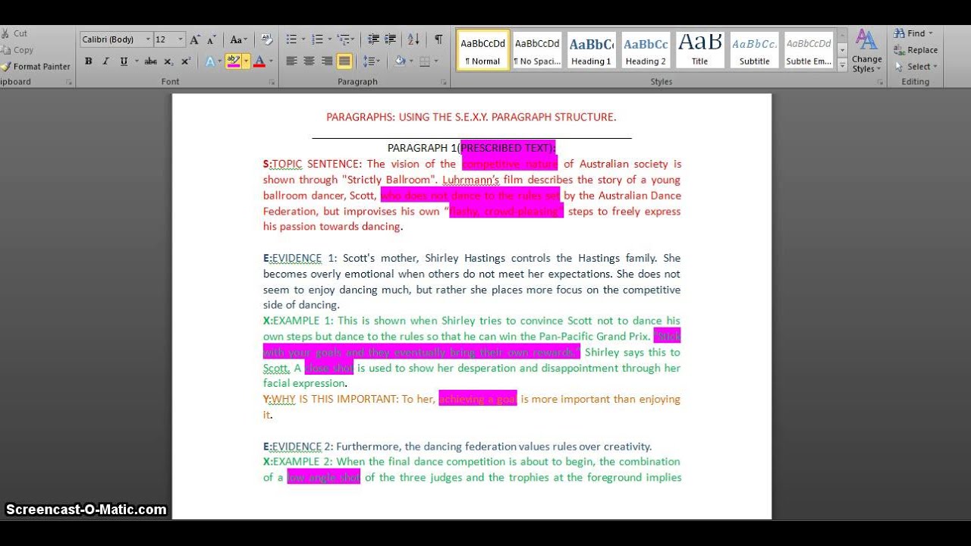
Task: Shrink font size with the smaller A
Action: (212, 39)
